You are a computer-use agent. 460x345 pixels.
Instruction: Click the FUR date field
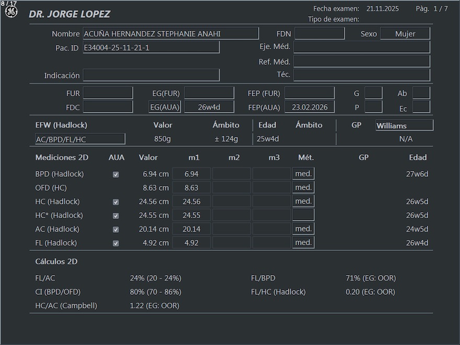[108, 93]
